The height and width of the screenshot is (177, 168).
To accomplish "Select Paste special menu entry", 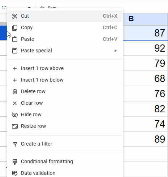I will click(65, 51).
